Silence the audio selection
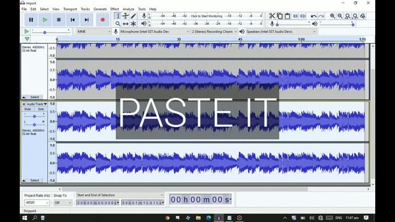Screen dimensions: 395x222 pos(303,16)
